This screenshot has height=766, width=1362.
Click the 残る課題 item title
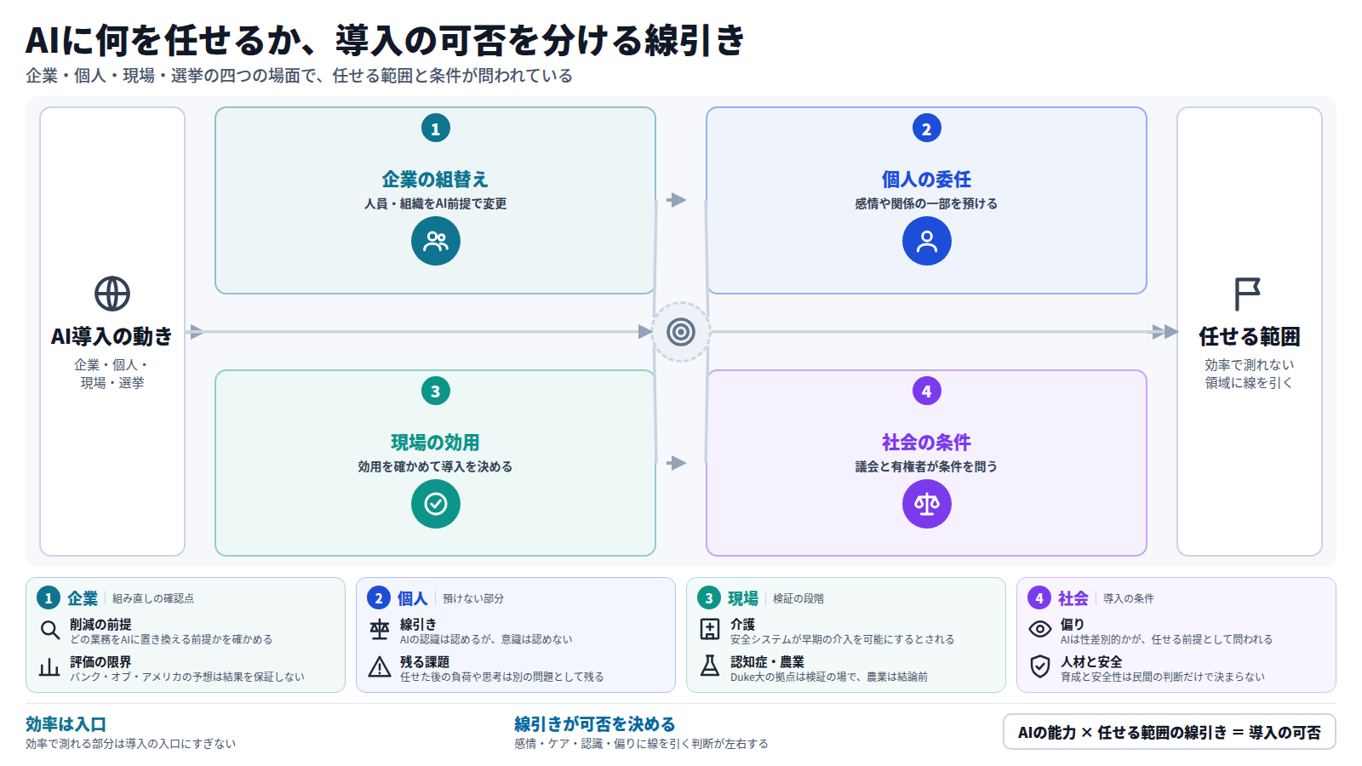pos(425,662)
